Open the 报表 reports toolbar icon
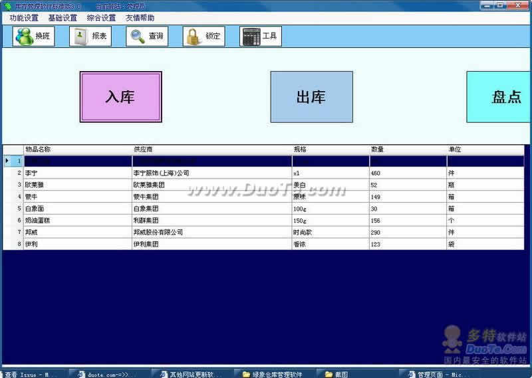This screenshot has height=378, width=532. [x=90, y=36]
